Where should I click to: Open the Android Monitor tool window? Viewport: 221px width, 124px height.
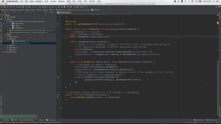[x=27, y=120]
